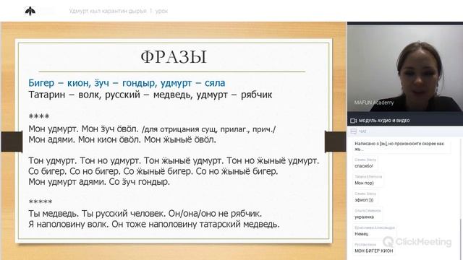This screenshot has width=463, height=260.
Task: Click the ФРАЗЫ slide heading
Action: coord(174,57)
